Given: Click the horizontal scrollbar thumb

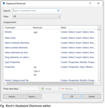Looking at the screenshot, I should 50,83.
